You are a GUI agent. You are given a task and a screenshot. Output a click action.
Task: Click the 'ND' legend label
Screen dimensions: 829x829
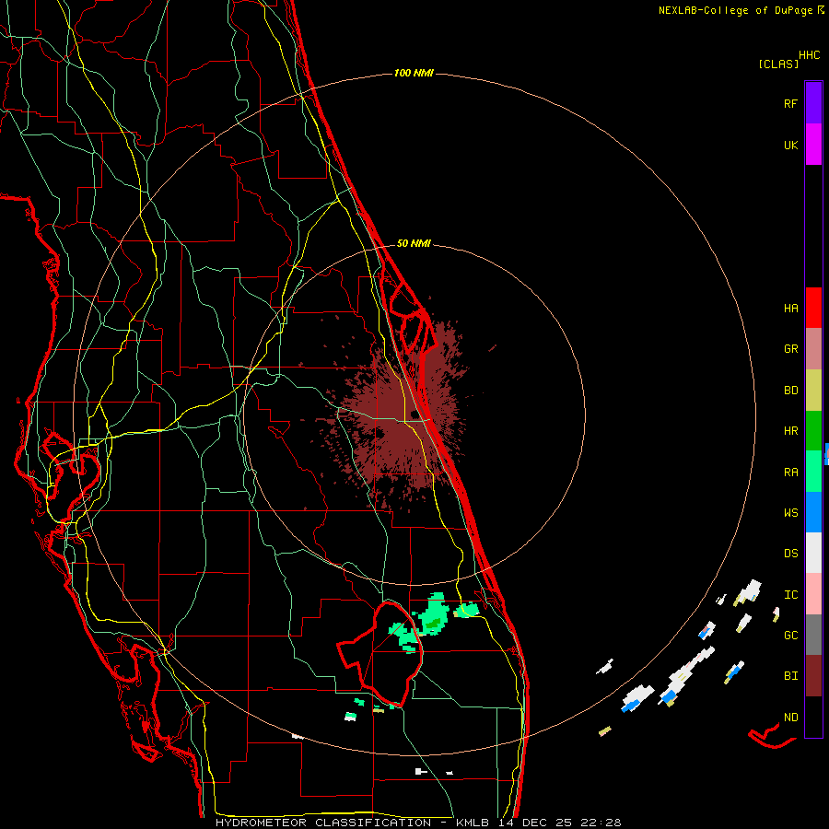point(790,718)
